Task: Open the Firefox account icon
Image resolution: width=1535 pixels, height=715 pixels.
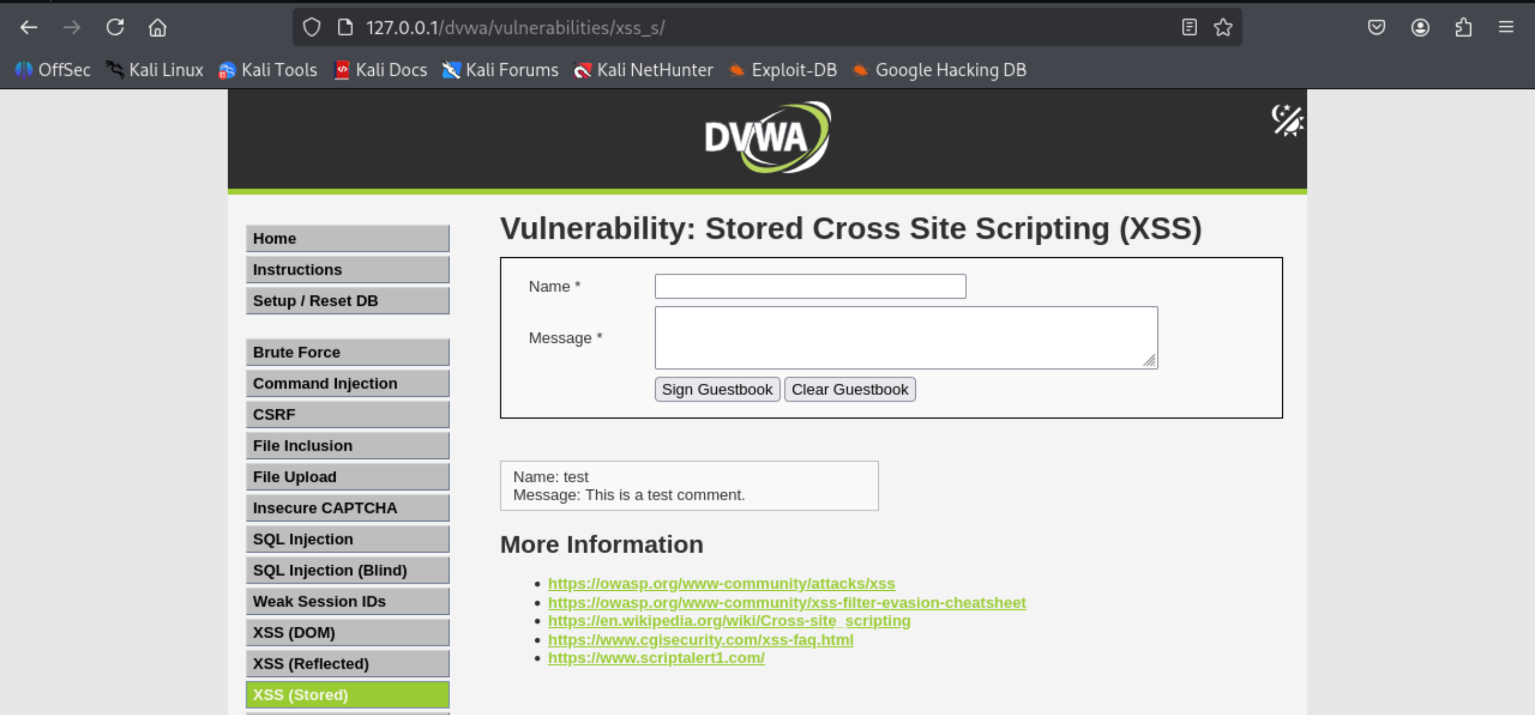Action: pyautogui.click(x=1420, y=28)
